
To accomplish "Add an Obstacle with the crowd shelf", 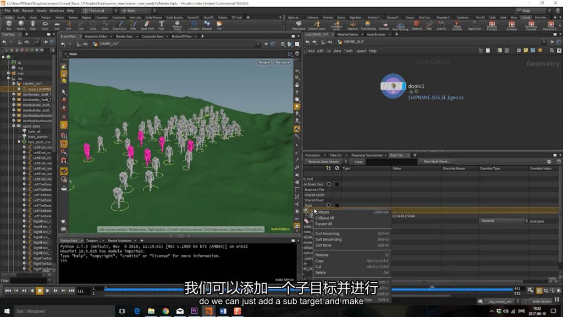I will point(417,25).
